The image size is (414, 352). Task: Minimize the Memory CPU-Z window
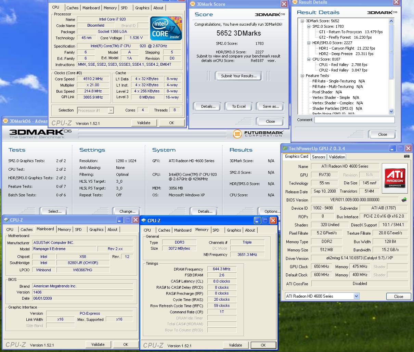coord(257,221)
